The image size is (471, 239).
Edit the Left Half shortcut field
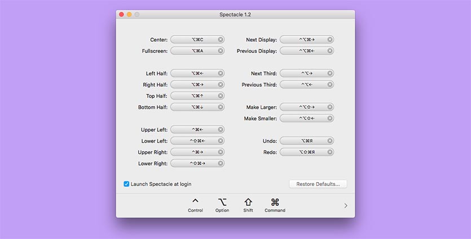click(x=197, y=73)
